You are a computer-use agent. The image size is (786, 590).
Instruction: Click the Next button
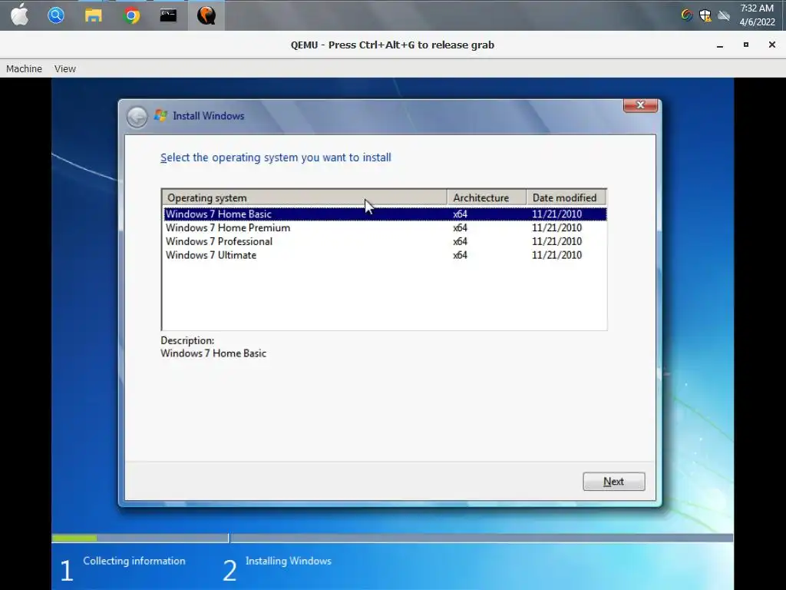(x=613, y=481)
